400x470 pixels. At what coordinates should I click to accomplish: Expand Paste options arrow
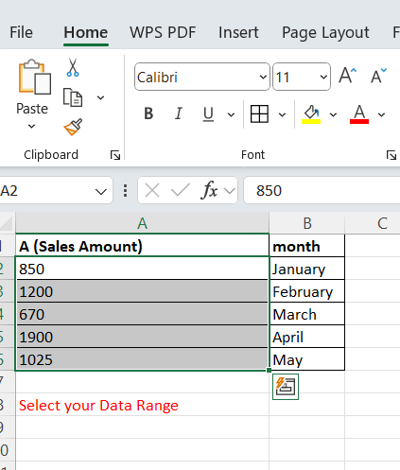31,127
